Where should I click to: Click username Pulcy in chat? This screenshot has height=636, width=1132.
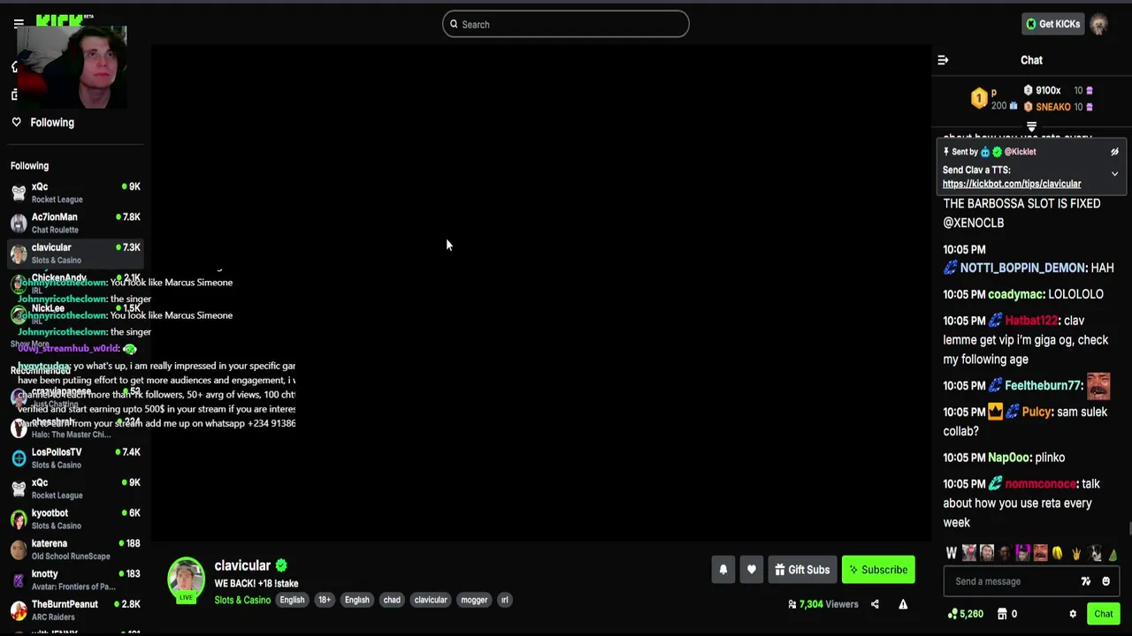tap(1036, 412)
